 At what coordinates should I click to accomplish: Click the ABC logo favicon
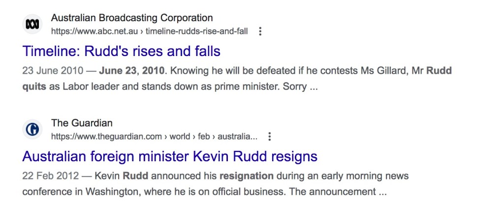(x=33, y=25)
